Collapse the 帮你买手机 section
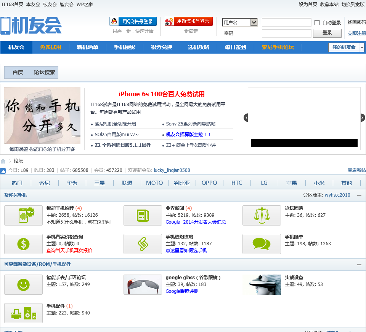Screen dimensions: 366x332 pyautogui.click(x=359, y=195)
